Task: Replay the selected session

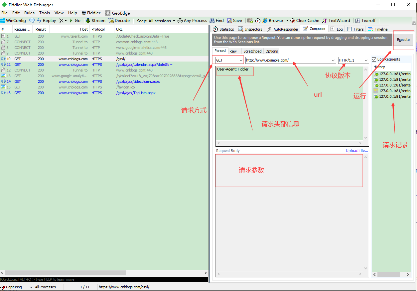Action: 46,21
